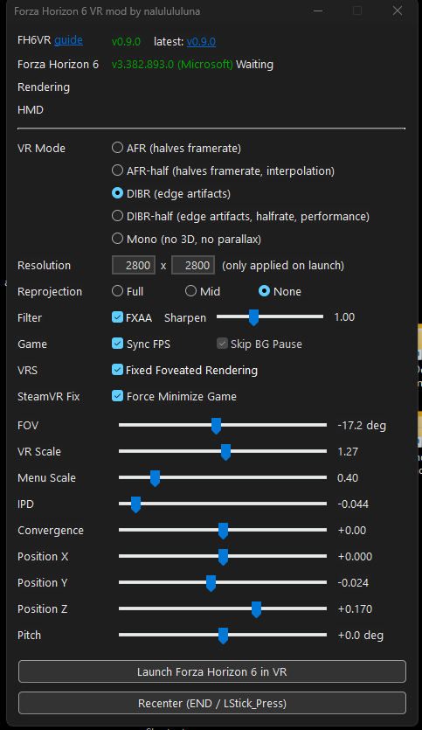The width and height of the screenshot is (422, 730).
Task: Click the Position Z slider thumb
Action: pyautogui.click(x=256, y=609)
